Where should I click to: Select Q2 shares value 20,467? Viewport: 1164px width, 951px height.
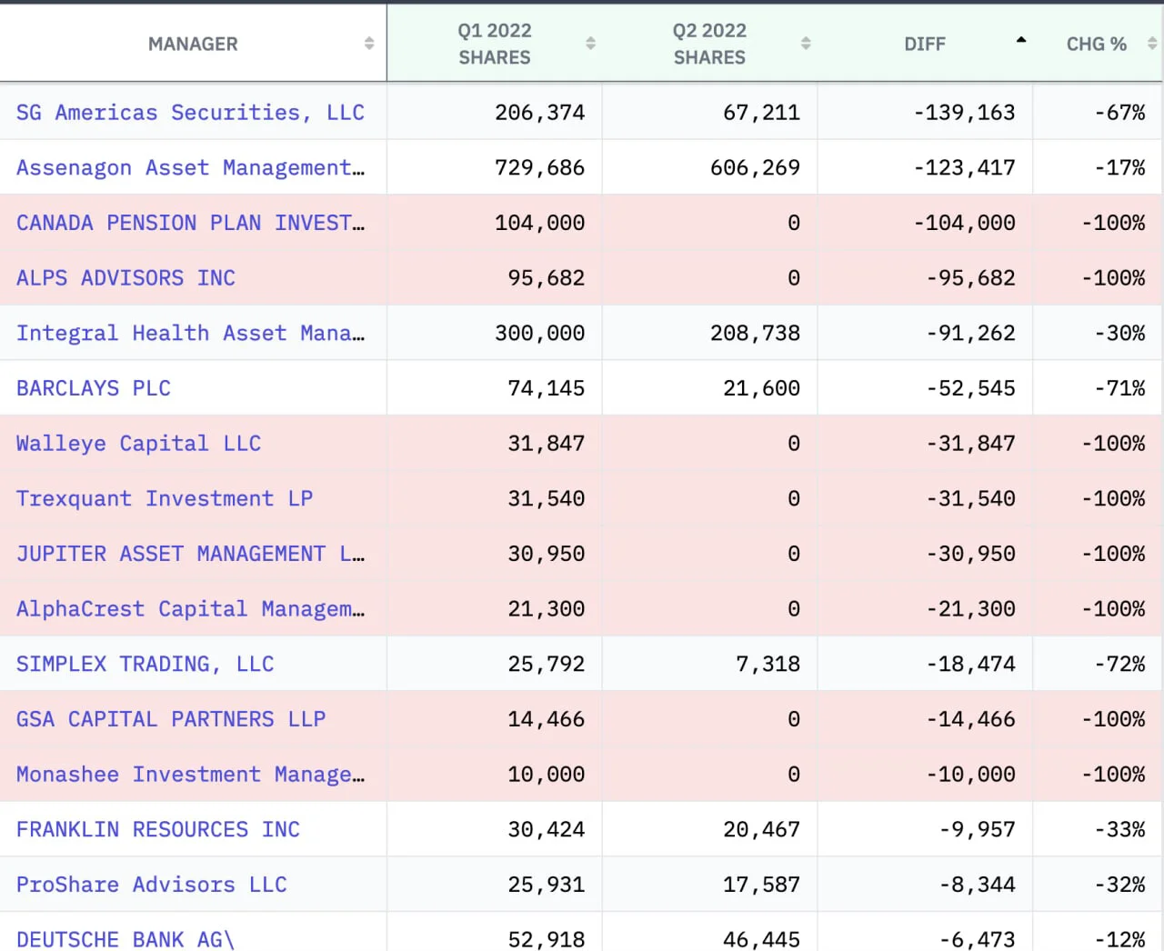click(x=762, y=830)
